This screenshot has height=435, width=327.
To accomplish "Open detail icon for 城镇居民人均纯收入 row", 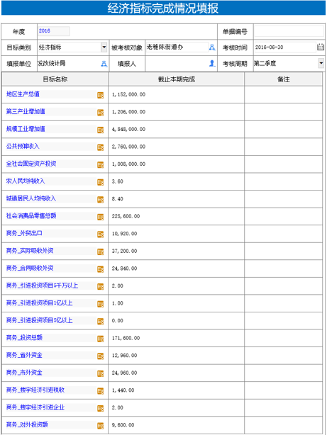I will click(100, 200).
